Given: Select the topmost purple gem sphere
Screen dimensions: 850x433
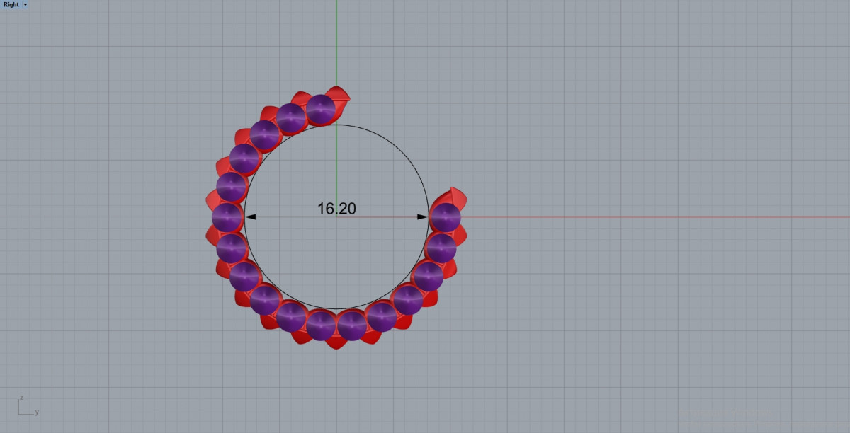Looking at the screenshot, I should [321, 109].
